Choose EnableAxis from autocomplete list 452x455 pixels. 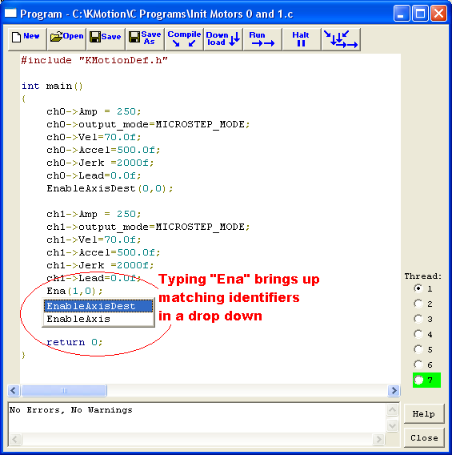(x=98, y=319)
